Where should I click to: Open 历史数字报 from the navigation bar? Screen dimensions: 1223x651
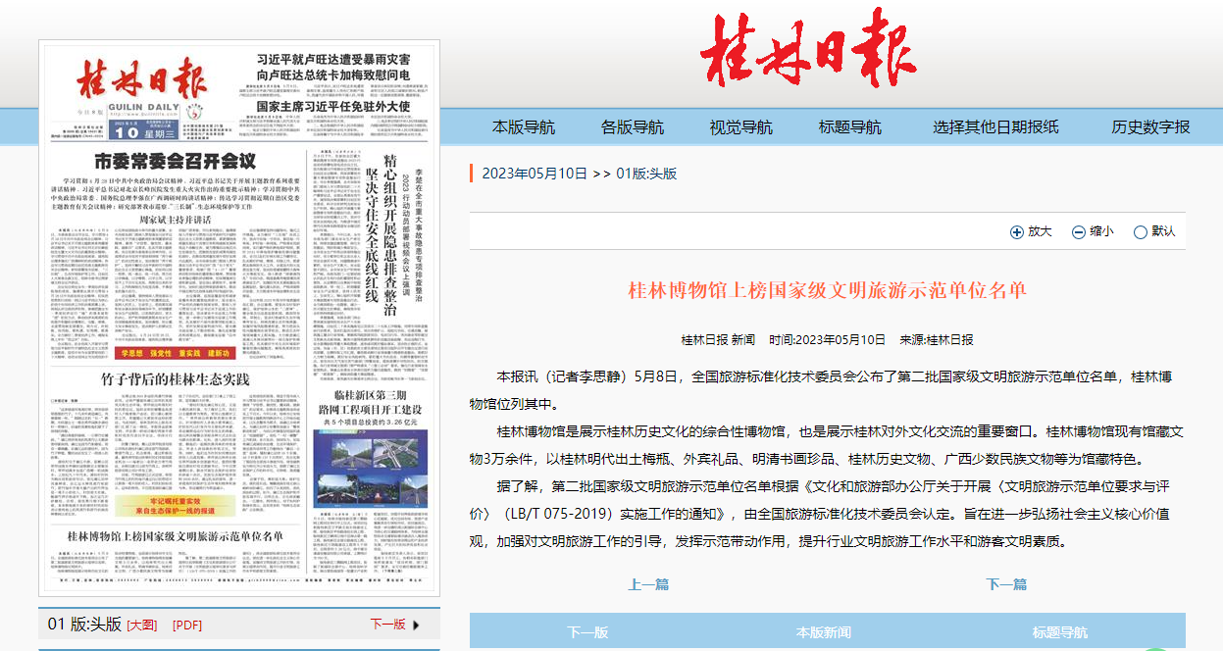click(1150, 126)
